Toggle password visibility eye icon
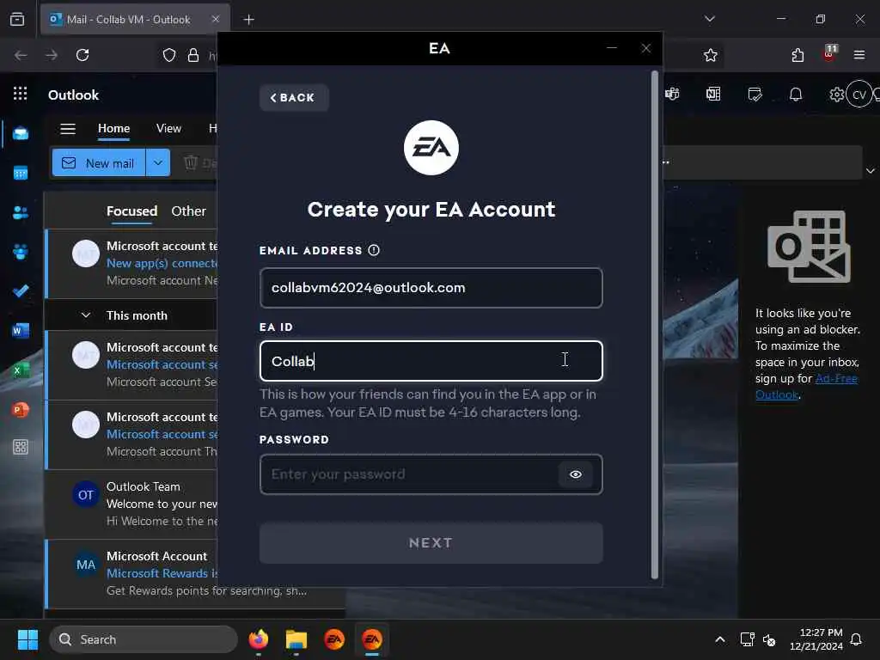Image resolution: width=880 pixels, height=660 pixels. pos(575,474)
